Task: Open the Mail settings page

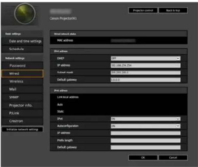Action: coord(22,89)
